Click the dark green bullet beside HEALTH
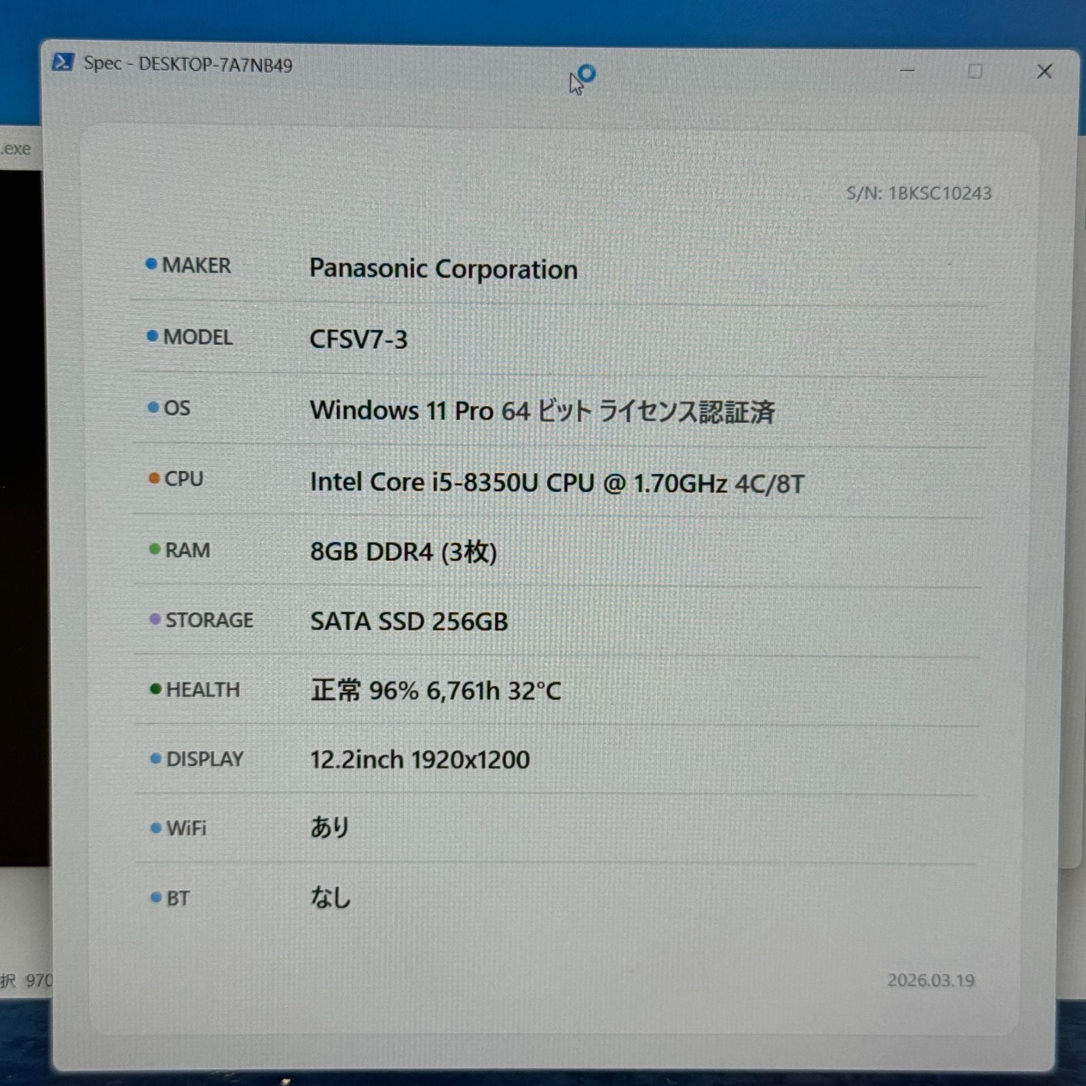1086x1086 pixels. pos(155,689)
